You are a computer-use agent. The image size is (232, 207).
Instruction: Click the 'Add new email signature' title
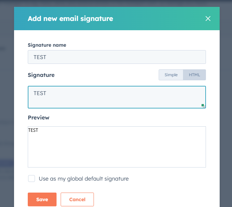(70, 19)
